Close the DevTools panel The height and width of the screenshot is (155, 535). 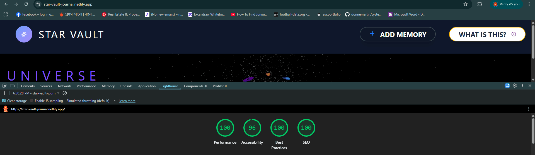[530, 86]
